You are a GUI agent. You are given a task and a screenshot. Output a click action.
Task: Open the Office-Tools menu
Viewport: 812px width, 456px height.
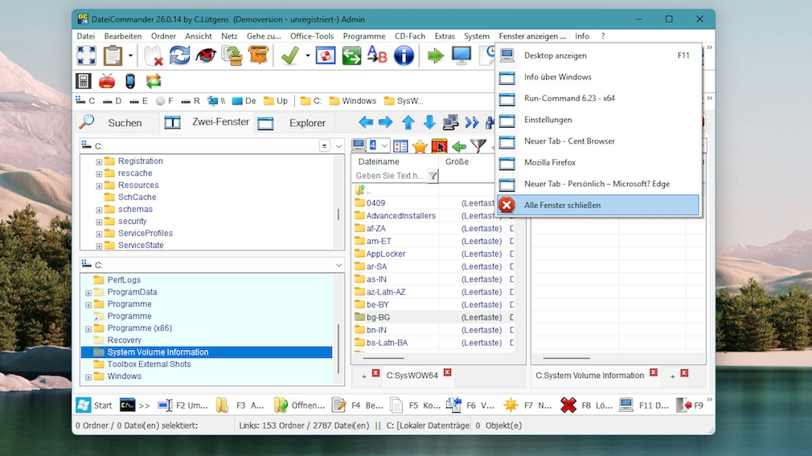click(312, 36)
